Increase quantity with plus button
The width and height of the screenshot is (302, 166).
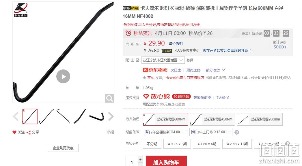tap(140, 159)
